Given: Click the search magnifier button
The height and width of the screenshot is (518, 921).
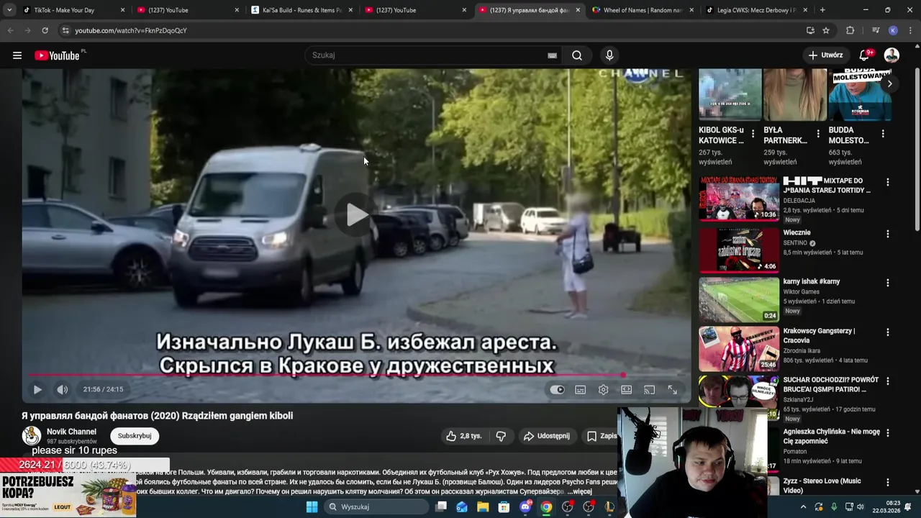Looking at the screenshot, I should tap(577, 55).
